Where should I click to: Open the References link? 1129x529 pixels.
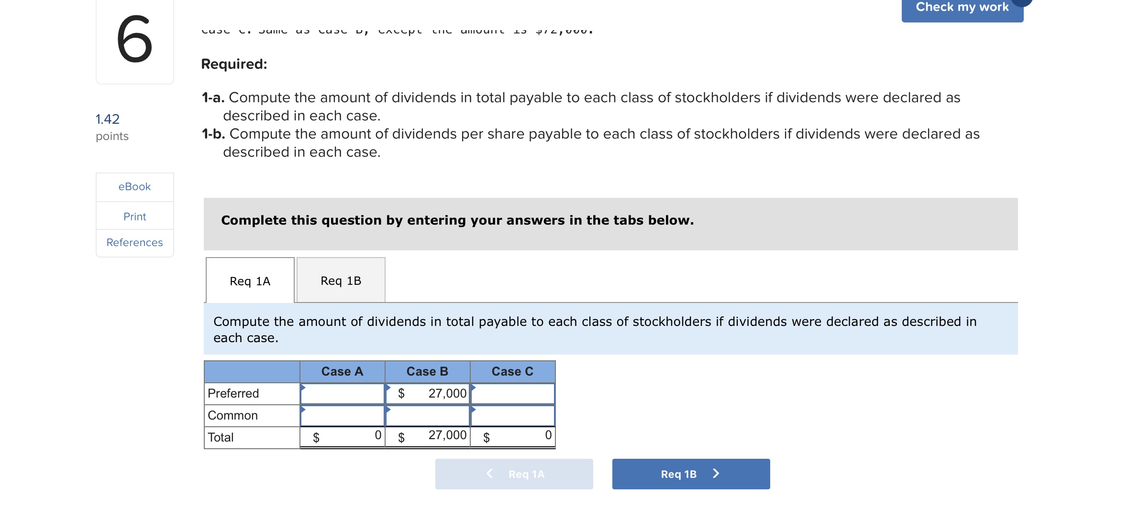[134, 243]
